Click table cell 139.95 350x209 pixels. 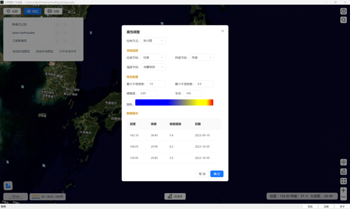(134, 158)
